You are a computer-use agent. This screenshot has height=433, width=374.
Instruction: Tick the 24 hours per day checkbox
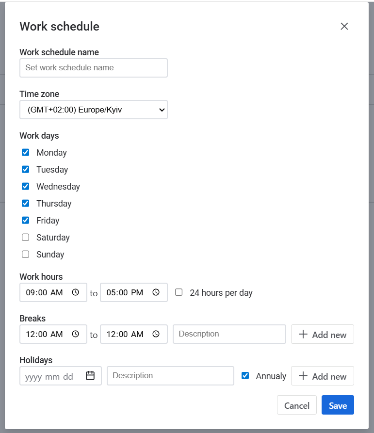179,292
